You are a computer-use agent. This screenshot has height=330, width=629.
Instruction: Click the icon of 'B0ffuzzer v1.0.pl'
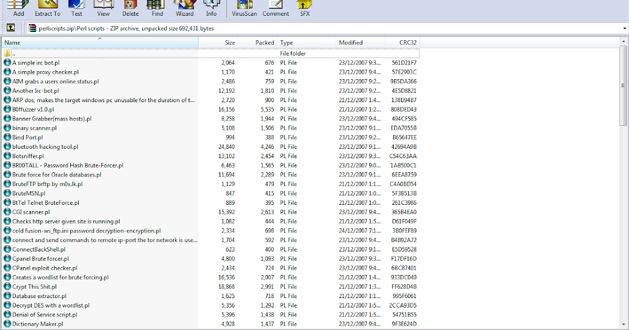point(7,109)
